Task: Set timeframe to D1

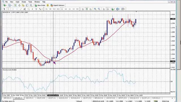Action: [70, 9]
